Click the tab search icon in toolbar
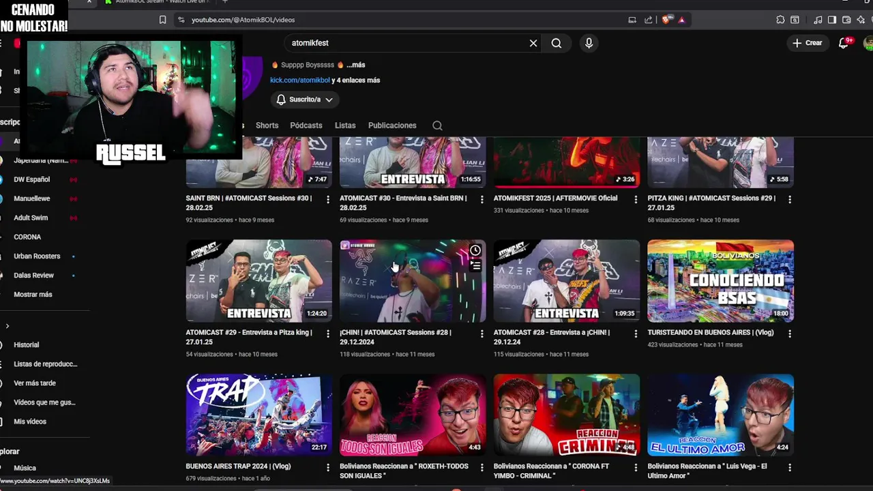Viewport: 873px width, 491px height. click(795, 20)
